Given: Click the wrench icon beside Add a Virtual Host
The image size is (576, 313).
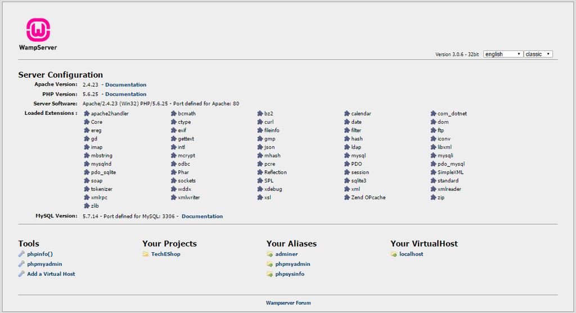Looking at the screenshot, I should 22,274.
